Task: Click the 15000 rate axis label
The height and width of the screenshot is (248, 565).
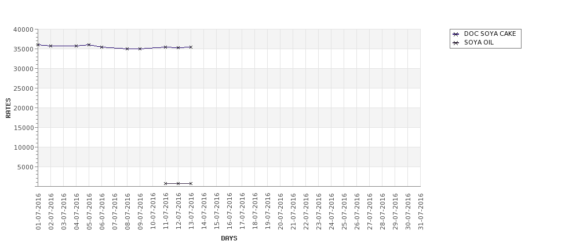Action: coord(23,128)
